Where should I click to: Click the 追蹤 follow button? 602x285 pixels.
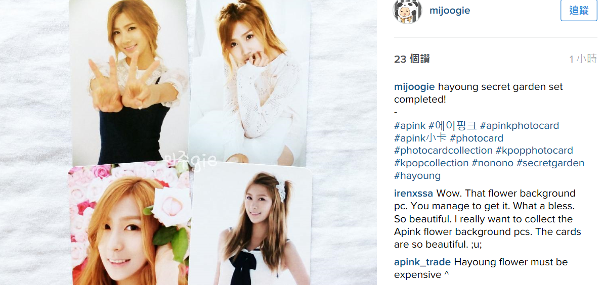(x=579, y=10)
